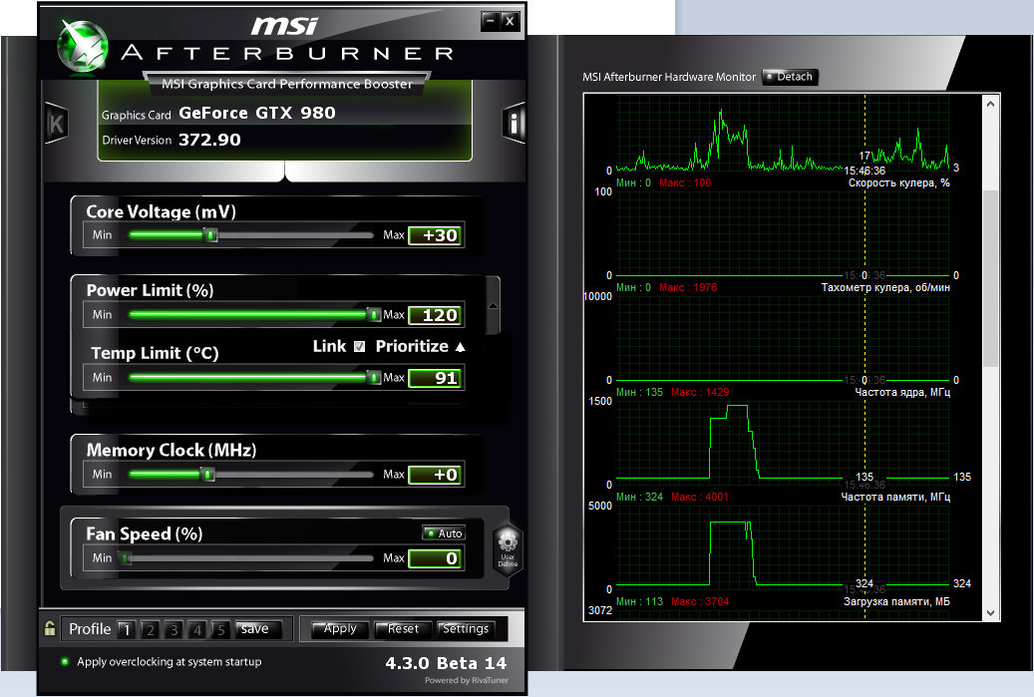Click the '4.3.0 Beta 14' version text
This screenshot has width=1034, height=697.
(446, 663)
